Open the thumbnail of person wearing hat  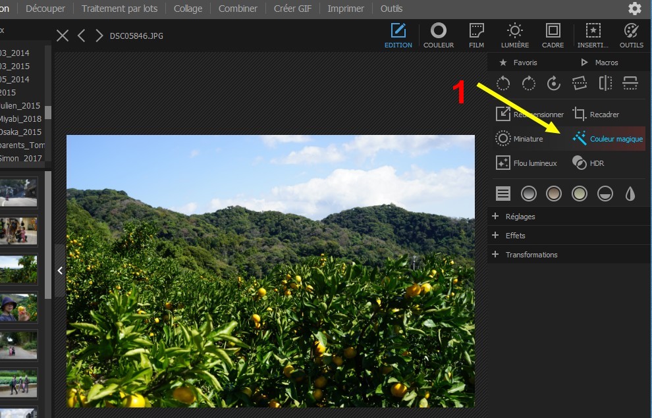click(18, 307)
